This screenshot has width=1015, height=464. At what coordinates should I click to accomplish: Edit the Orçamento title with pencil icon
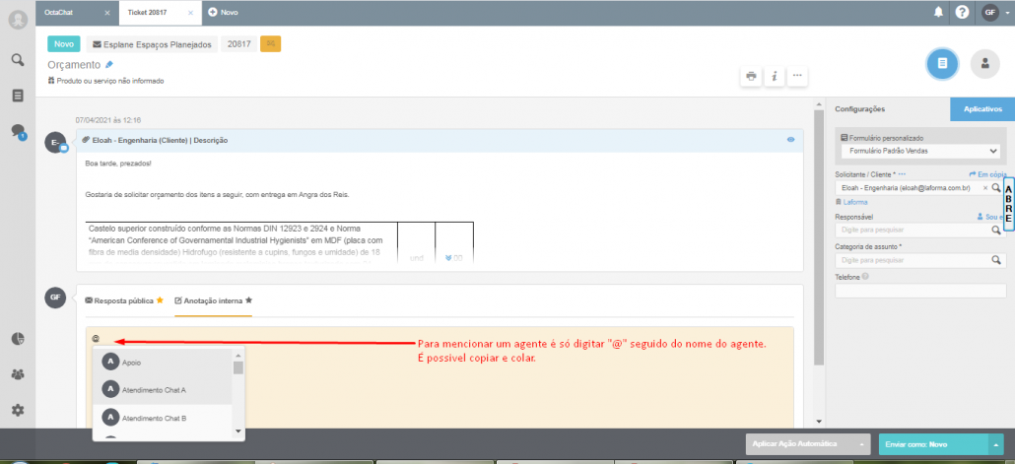[x=109, y=64]
